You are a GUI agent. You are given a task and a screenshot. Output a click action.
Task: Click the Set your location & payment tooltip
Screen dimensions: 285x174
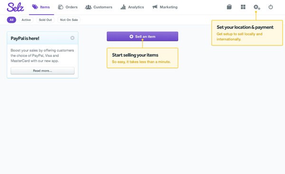(247, 33)
